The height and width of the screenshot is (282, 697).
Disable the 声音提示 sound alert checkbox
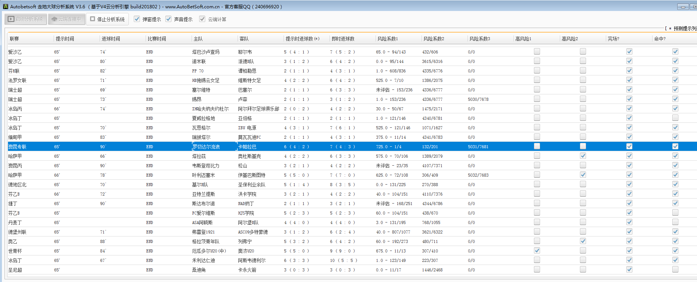168,19
